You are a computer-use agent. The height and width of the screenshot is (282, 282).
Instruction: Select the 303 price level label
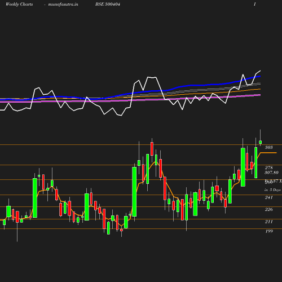(268, 147)
